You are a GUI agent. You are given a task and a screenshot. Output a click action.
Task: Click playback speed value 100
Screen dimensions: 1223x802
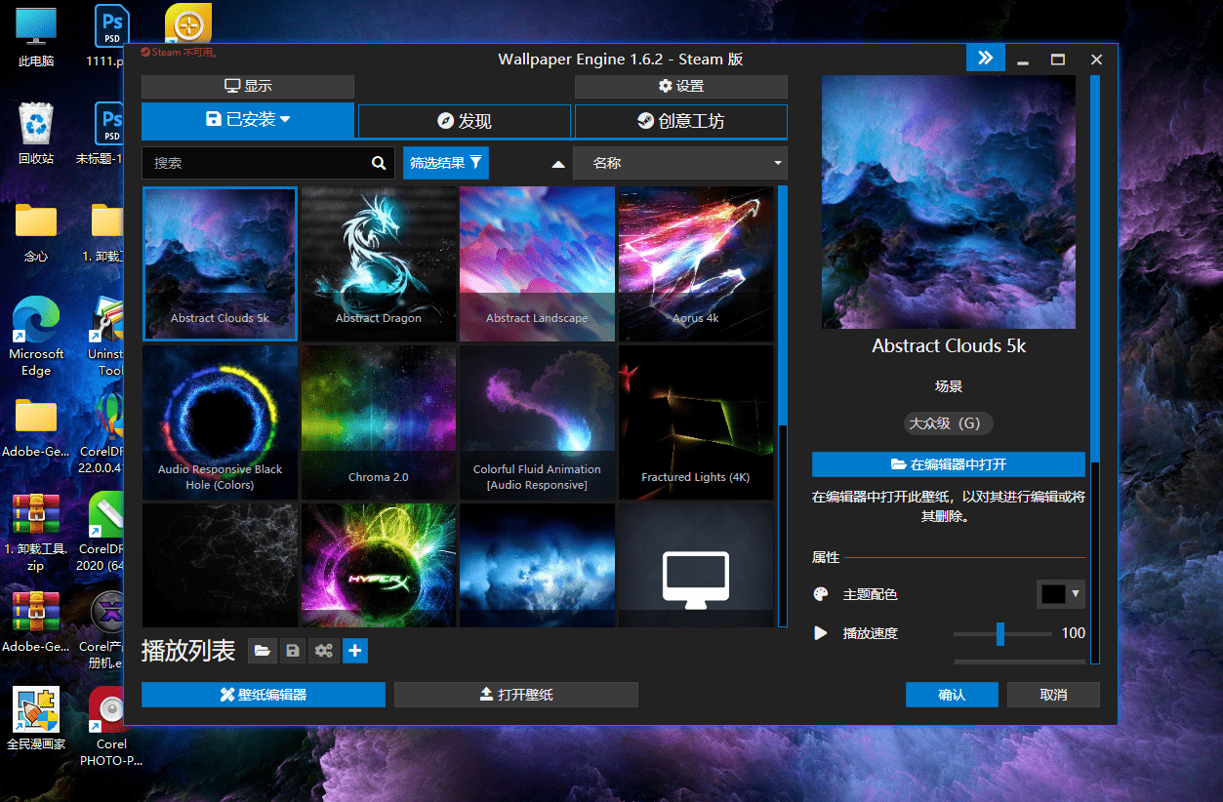click(1074, 633)
